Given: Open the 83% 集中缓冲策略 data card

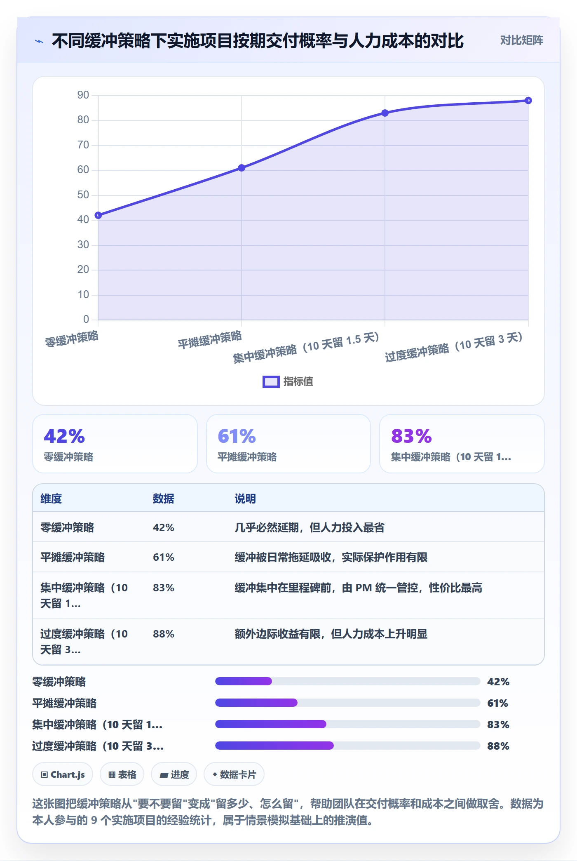Looking at the screenshot, I should coord(462,444).
